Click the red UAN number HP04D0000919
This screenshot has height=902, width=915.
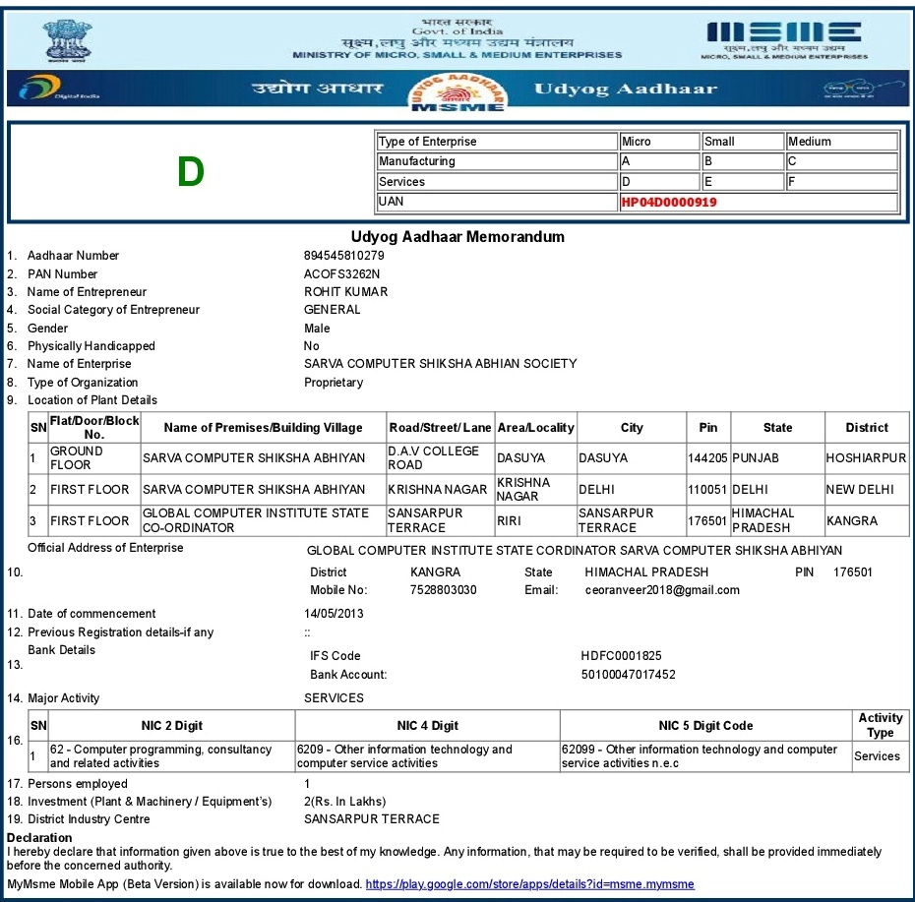point(669,202)
